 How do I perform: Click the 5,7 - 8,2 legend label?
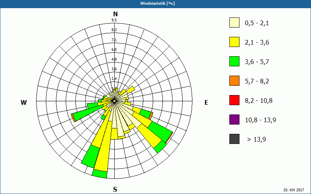point(257,81)
